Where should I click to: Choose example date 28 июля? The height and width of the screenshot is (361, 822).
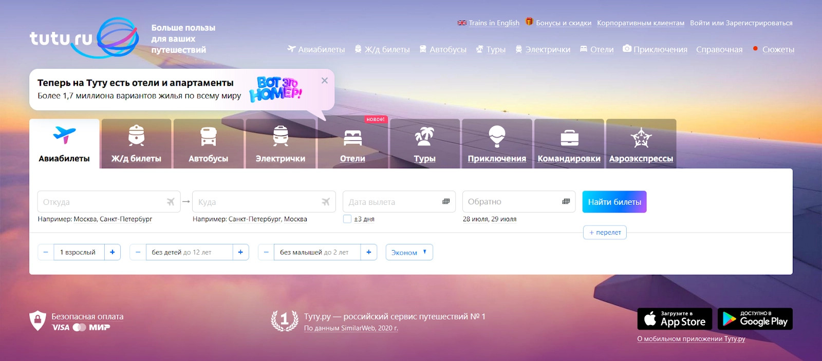475,219
